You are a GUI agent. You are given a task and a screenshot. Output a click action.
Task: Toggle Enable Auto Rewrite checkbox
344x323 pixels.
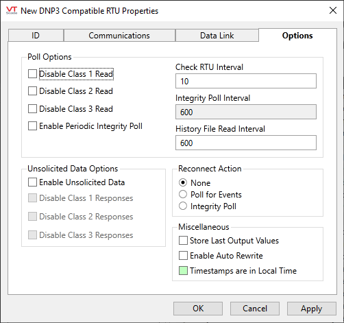click(183, 256)
